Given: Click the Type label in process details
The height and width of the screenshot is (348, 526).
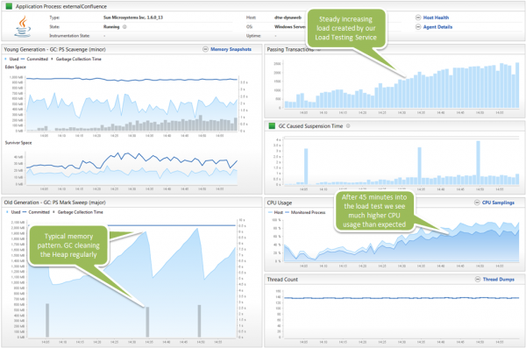Looking at the screenshot, I should pyautogui.click(x=54, y=18).
